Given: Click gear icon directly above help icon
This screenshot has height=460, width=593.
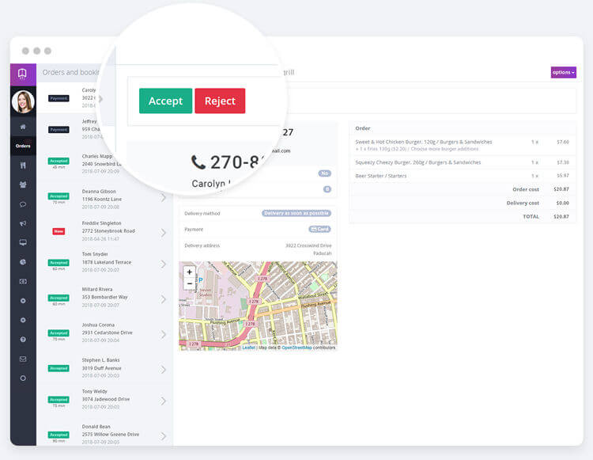Looking at the screenshot, I should pos(23,320).
